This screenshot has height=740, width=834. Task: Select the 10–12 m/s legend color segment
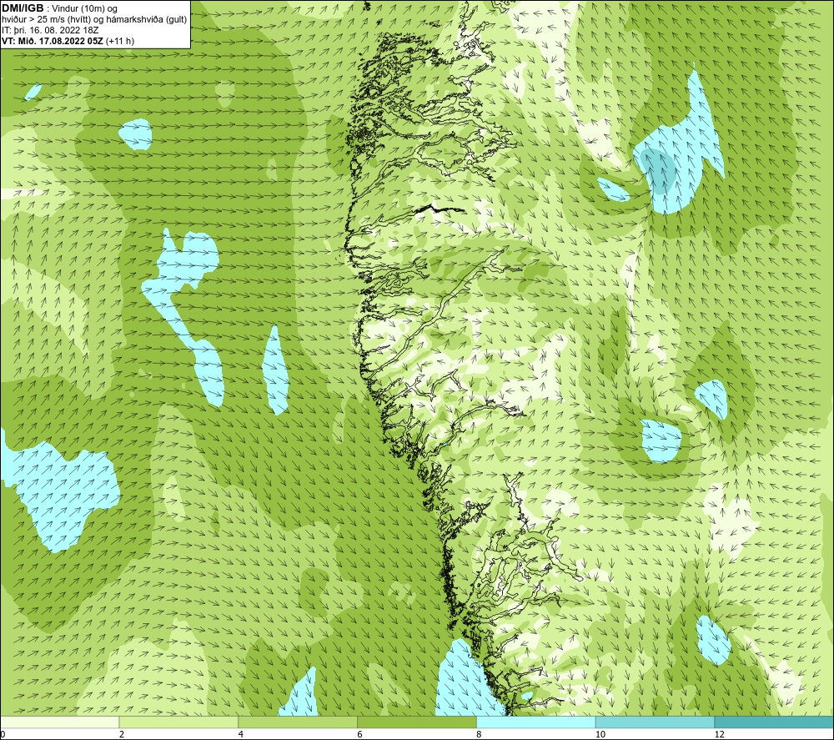tap(656, 722)
